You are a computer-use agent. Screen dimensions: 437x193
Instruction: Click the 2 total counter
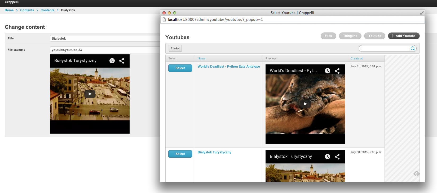[x=175, y=48]
